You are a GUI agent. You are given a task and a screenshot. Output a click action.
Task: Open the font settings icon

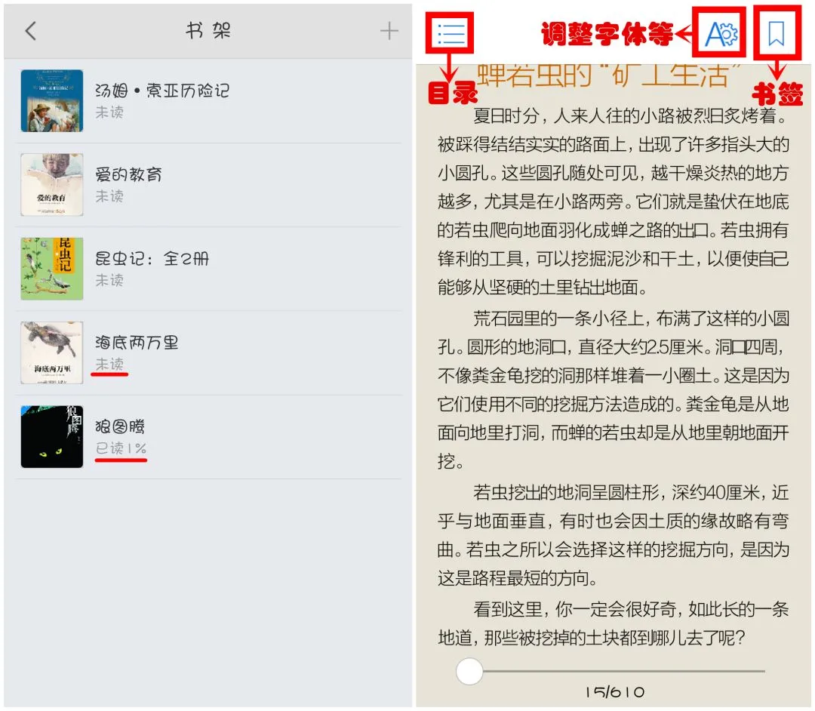[x=720, y=34]
